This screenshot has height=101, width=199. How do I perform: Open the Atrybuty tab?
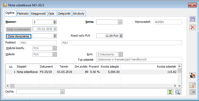tap(79, 14)
